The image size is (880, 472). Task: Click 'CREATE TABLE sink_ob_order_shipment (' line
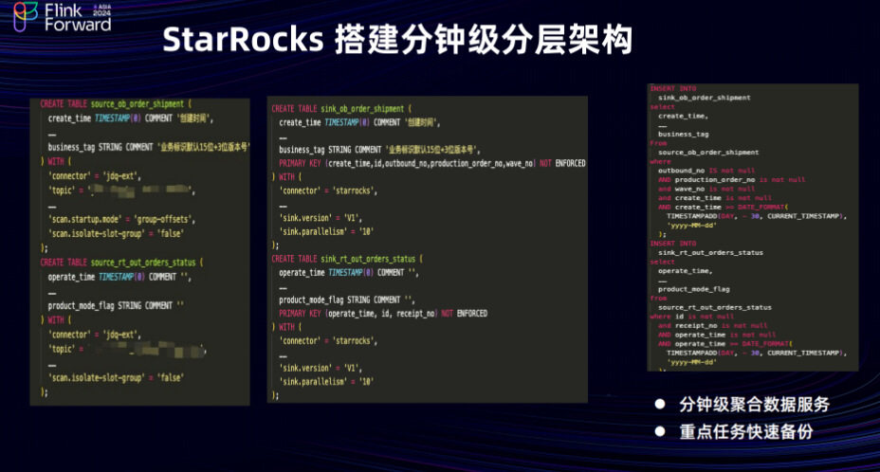coord(341,108)
